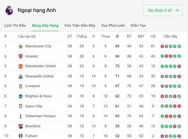188x139 pixels.
Task: Open the Lịch Thi Đấu tab
Action: coord(15,26)
